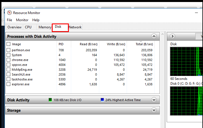Switch to the Network tab
The height and width of the screenshot is (128, 203).
(x=75, y=27)
